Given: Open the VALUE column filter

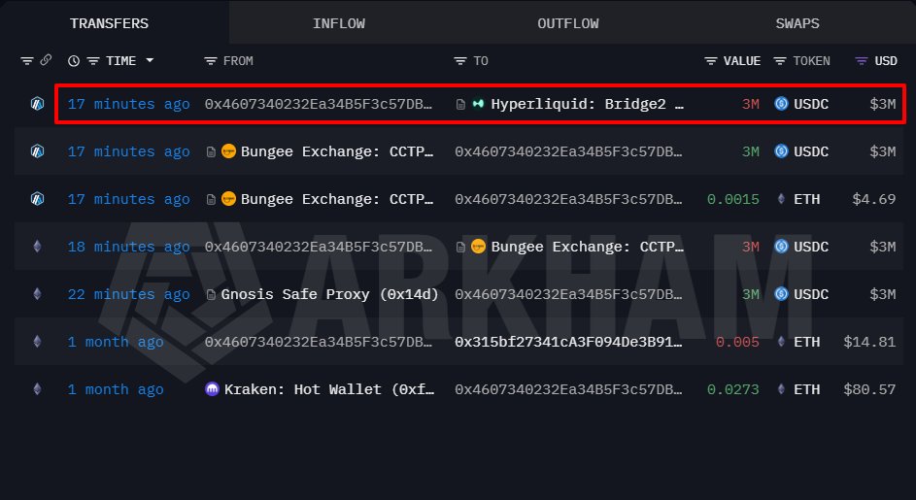Looking at the screenshot, I should tap(710, 61).
